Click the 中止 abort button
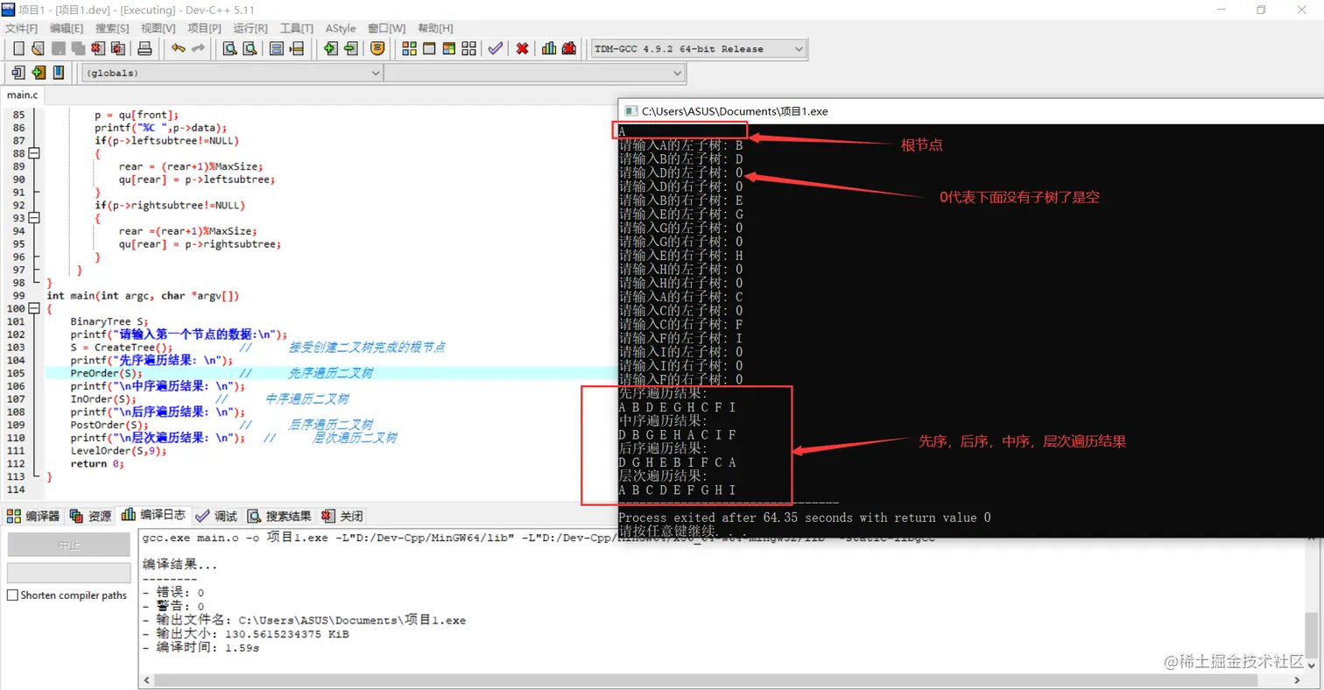Screen dimensions: 1324x690 [x=68, y=545]
